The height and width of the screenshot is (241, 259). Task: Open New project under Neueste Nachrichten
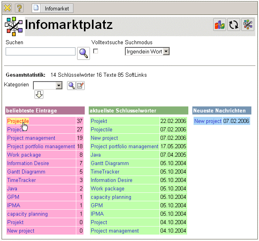coord(208,121)
